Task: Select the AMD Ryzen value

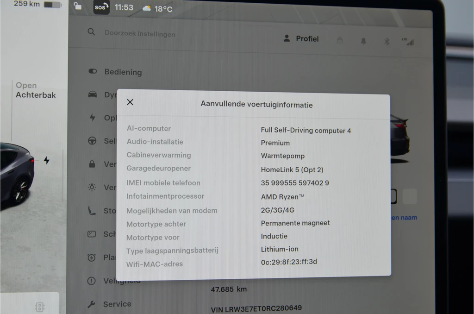Action: [x=282, y=197]
